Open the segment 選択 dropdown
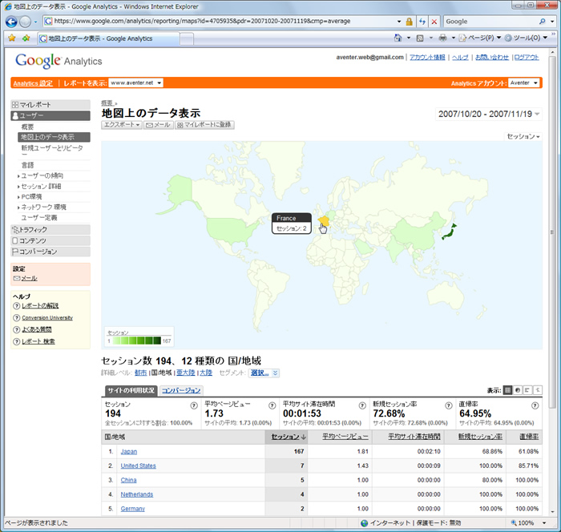 (264, 373)
